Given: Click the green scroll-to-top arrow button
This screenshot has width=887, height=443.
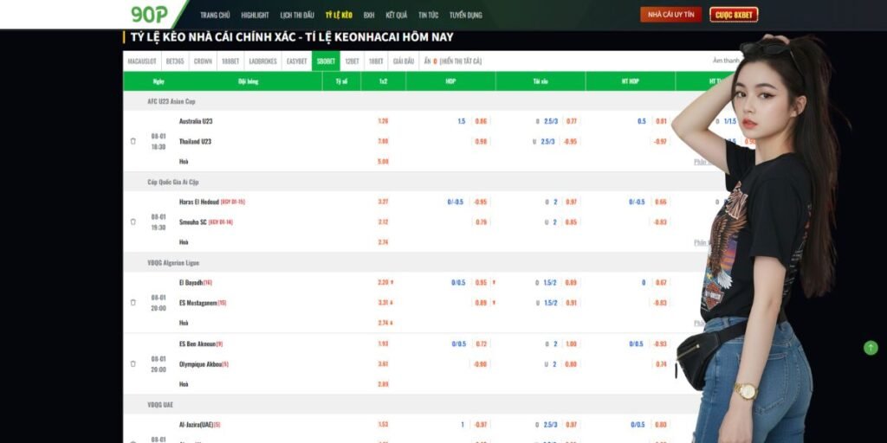Looking at the screenshot, I should (871, 347).
